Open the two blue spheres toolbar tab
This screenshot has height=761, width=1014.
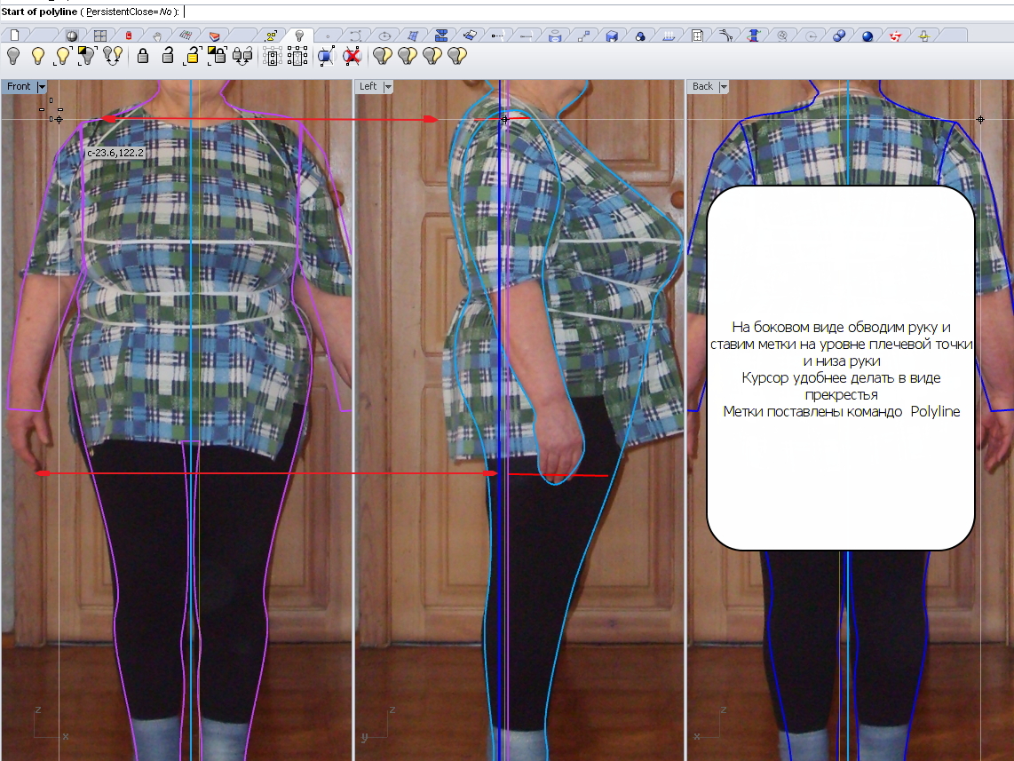(839, 36)
